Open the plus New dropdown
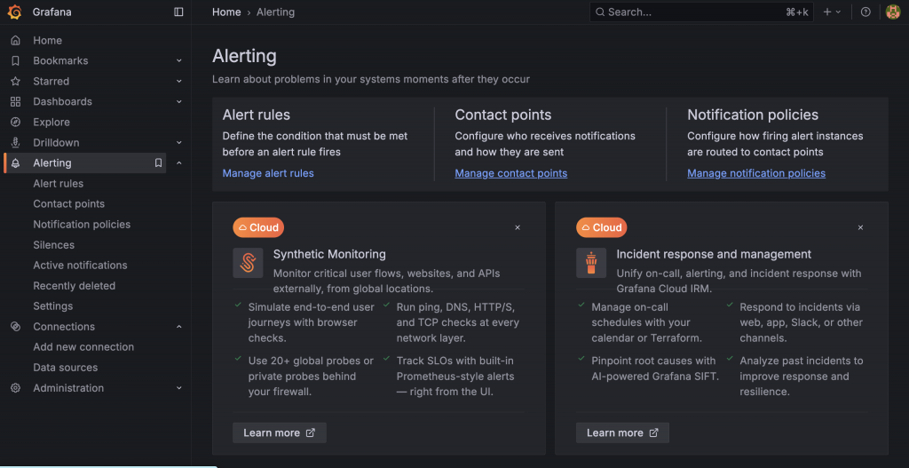 [831, 12]
